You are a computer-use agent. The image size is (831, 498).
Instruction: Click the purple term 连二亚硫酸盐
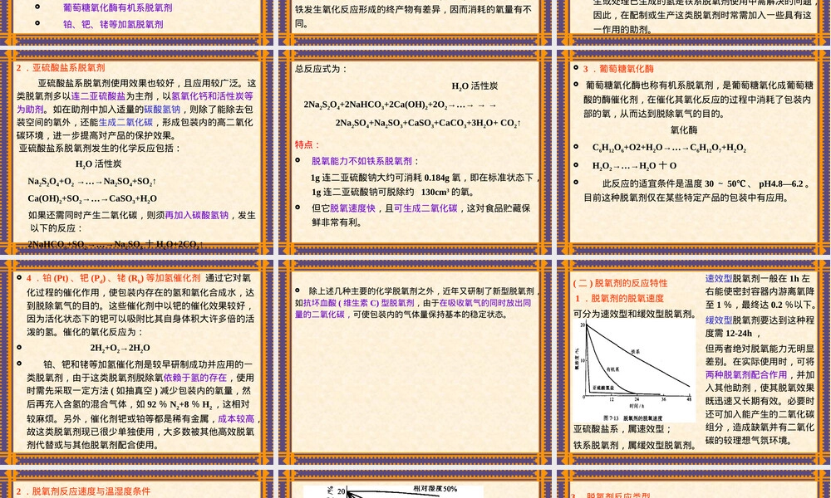pos(98,96)
